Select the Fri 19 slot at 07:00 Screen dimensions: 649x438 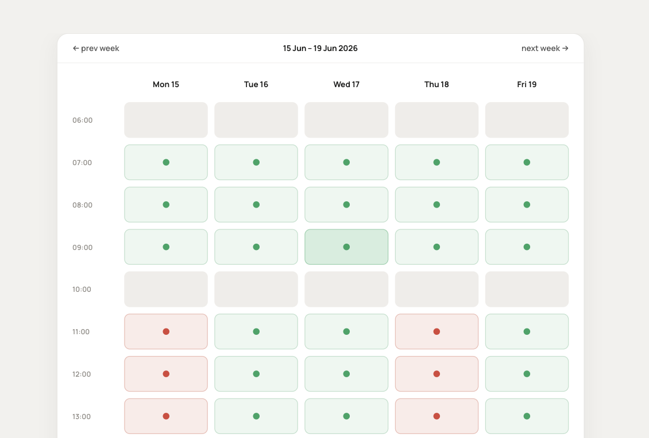[x=527, y=162]
